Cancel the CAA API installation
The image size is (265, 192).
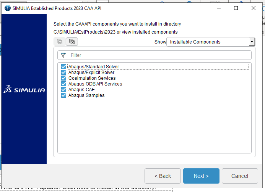click(240, 176)
